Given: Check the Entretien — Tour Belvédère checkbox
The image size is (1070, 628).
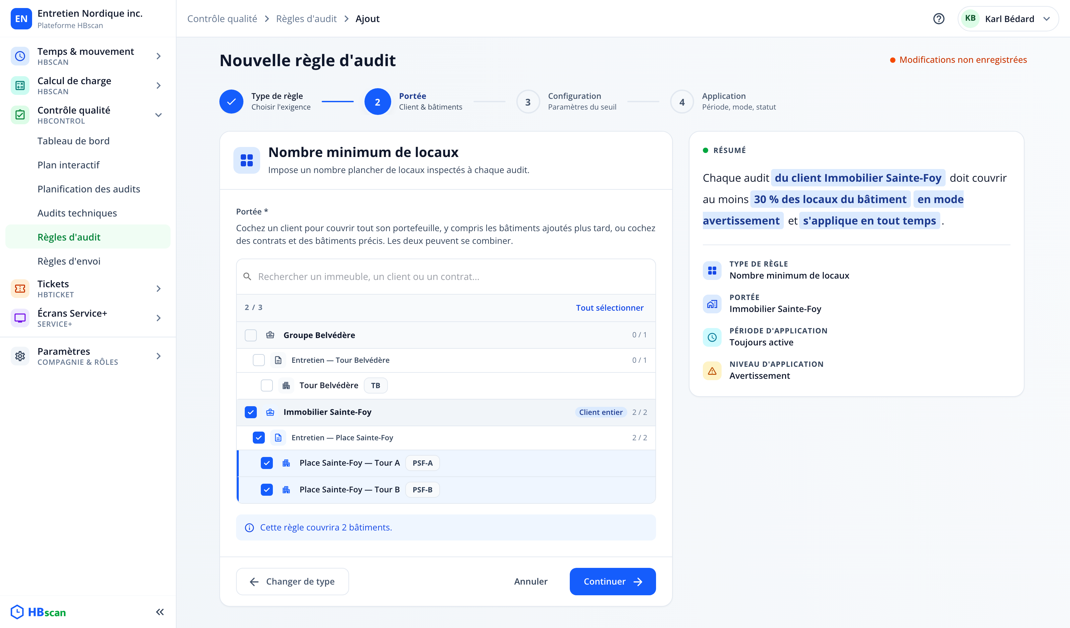Looking at the screenshot, I should coord(258,360).
